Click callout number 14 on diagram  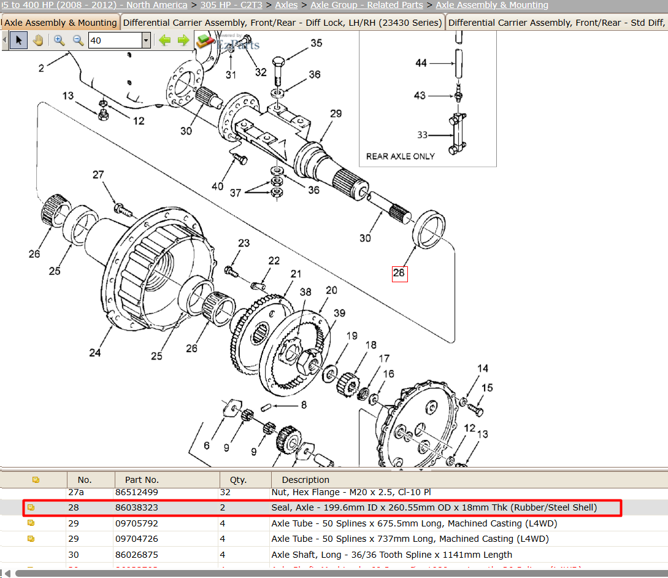pos(483,368)
